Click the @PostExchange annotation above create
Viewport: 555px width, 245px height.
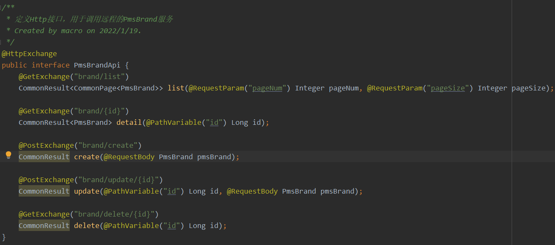[x=46, y=145]
